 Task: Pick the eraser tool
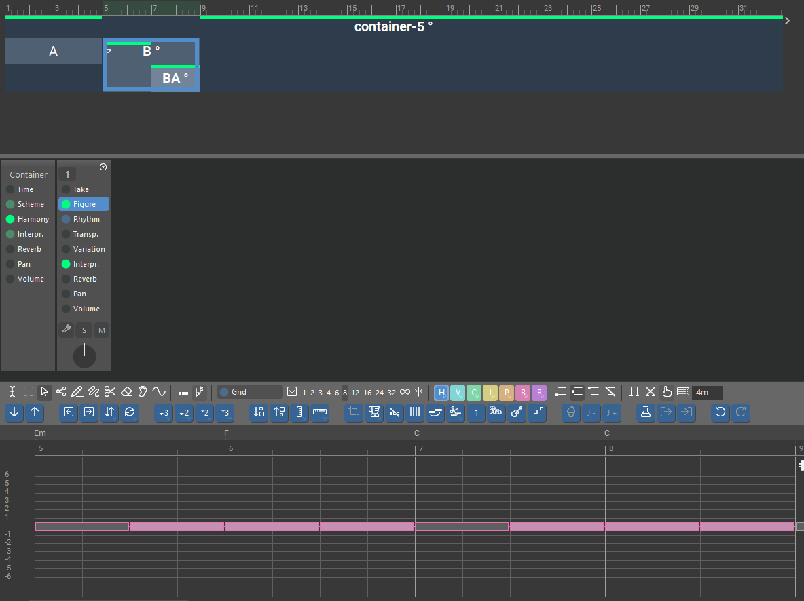126,391
